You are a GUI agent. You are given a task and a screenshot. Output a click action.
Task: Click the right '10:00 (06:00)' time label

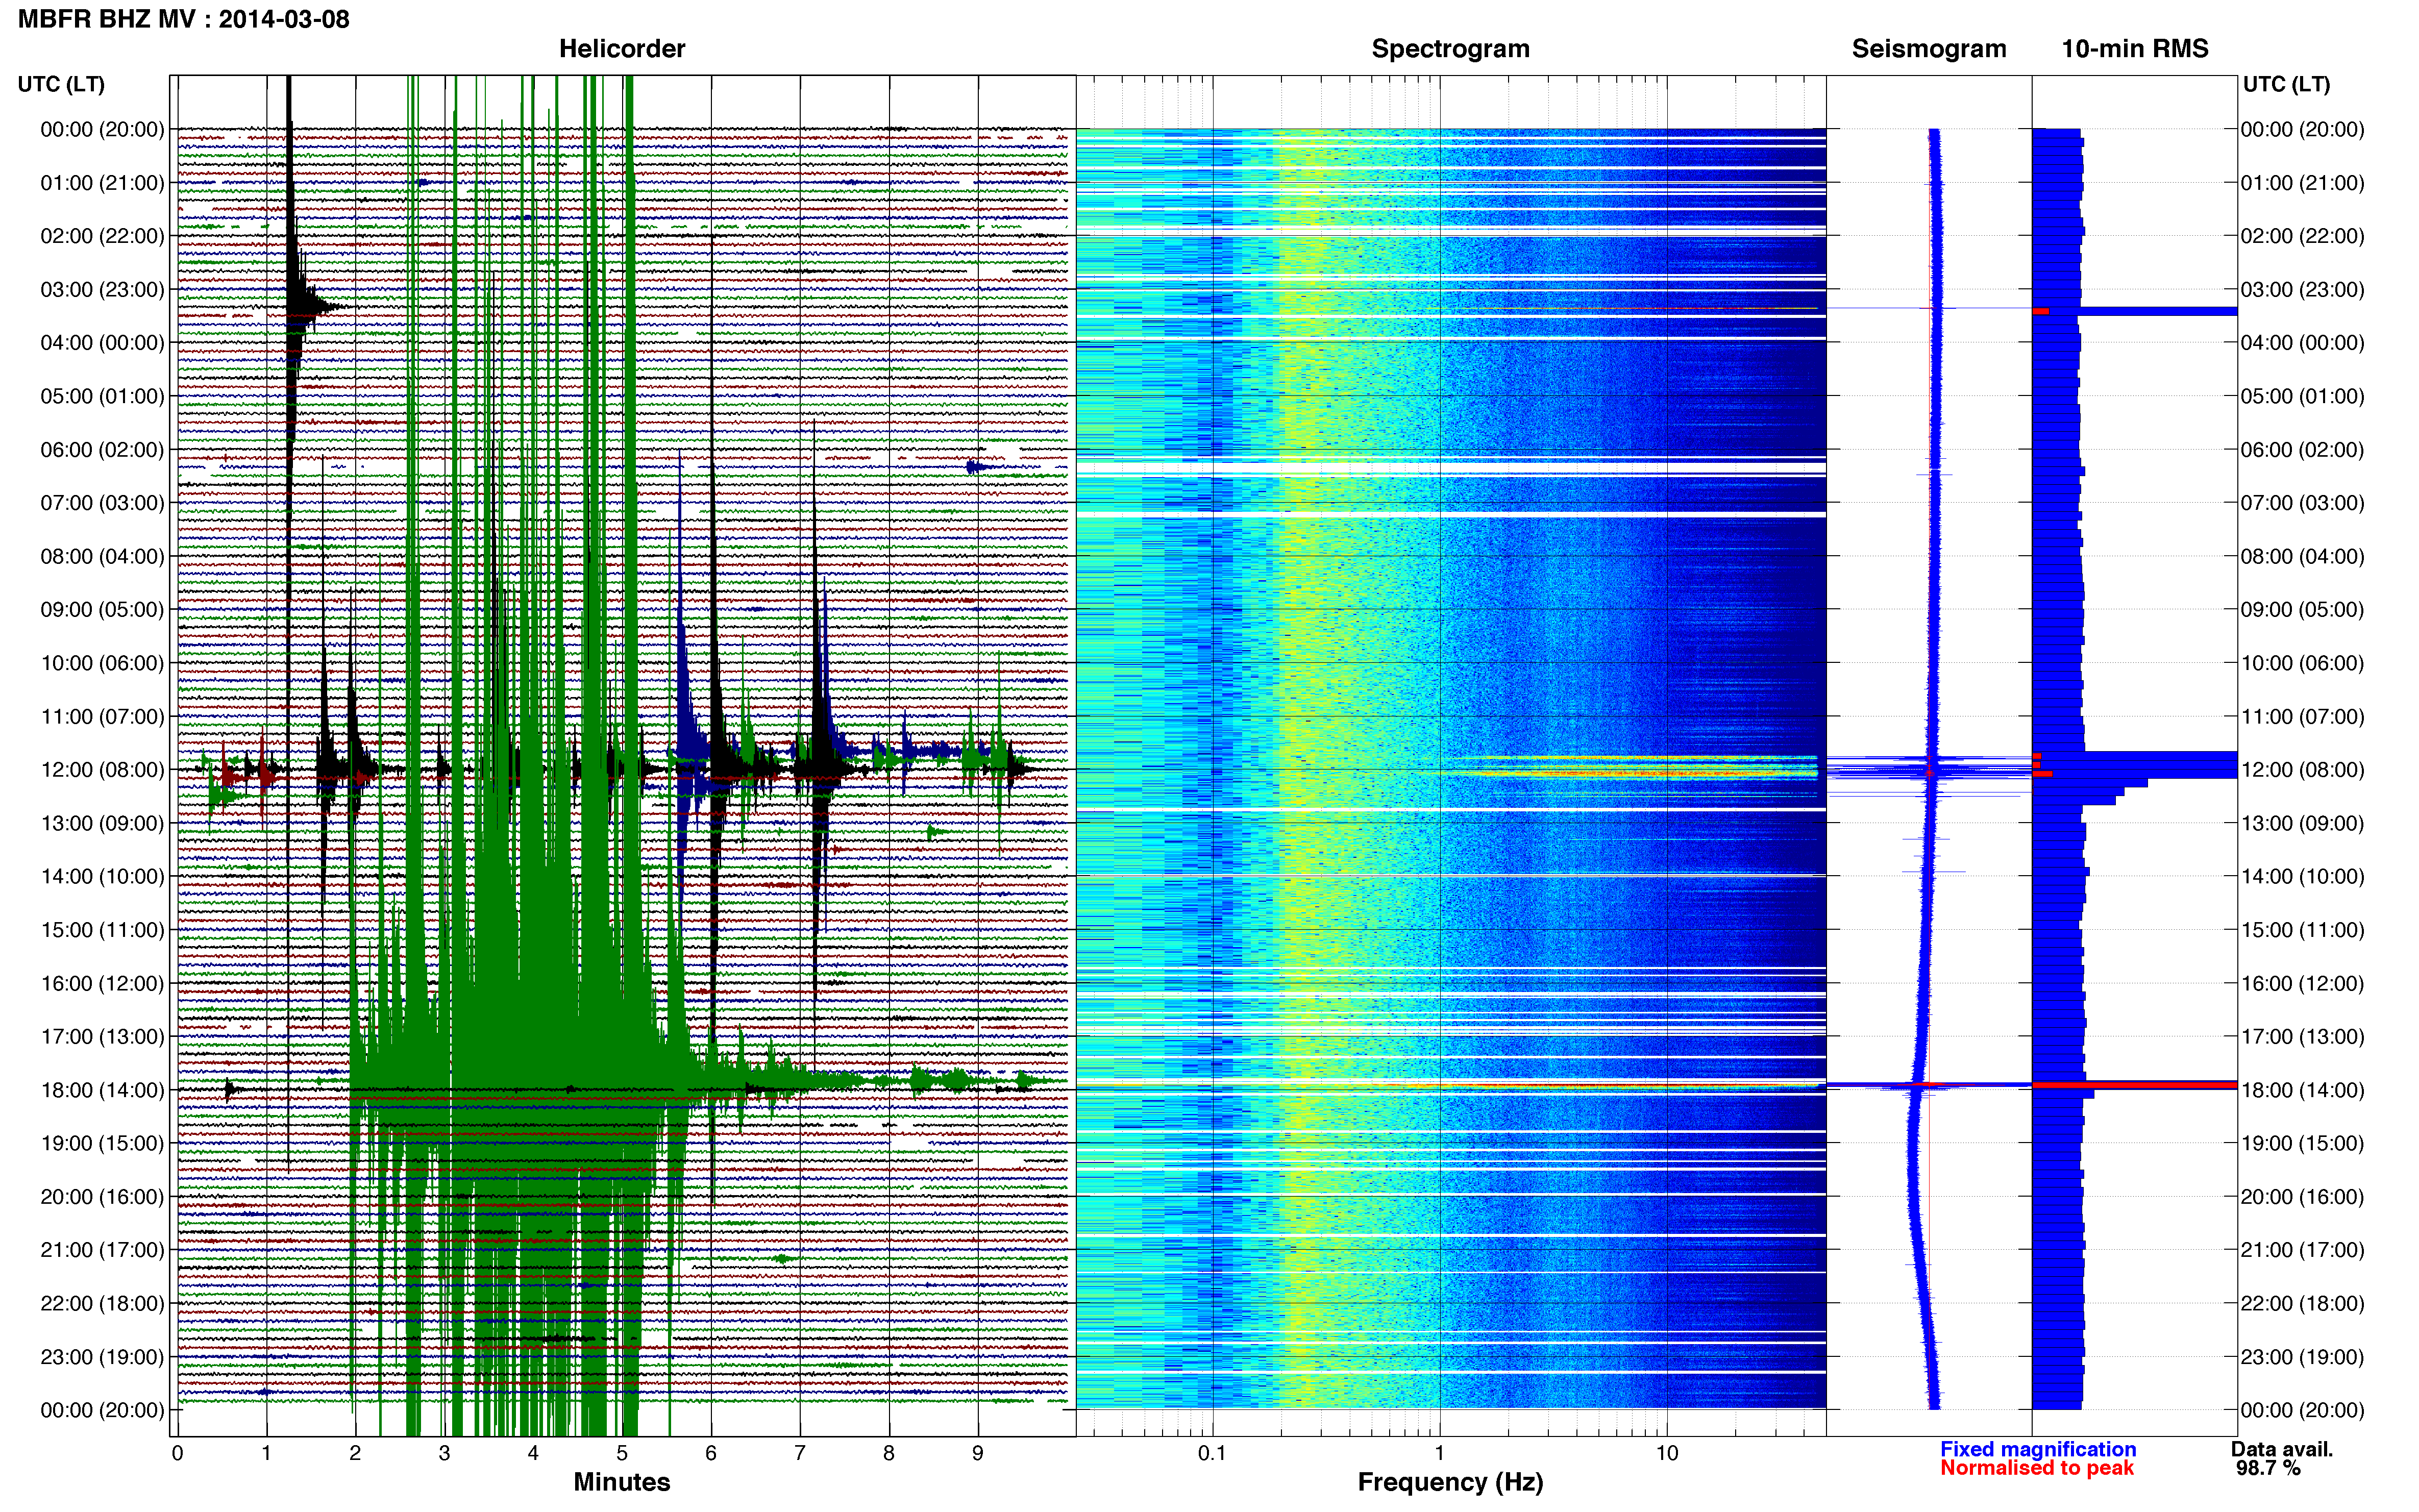tap(2302, 662)
